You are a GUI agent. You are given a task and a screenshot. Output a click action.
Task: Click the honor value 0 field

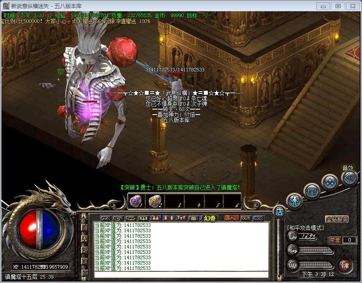tap(349, 240)
